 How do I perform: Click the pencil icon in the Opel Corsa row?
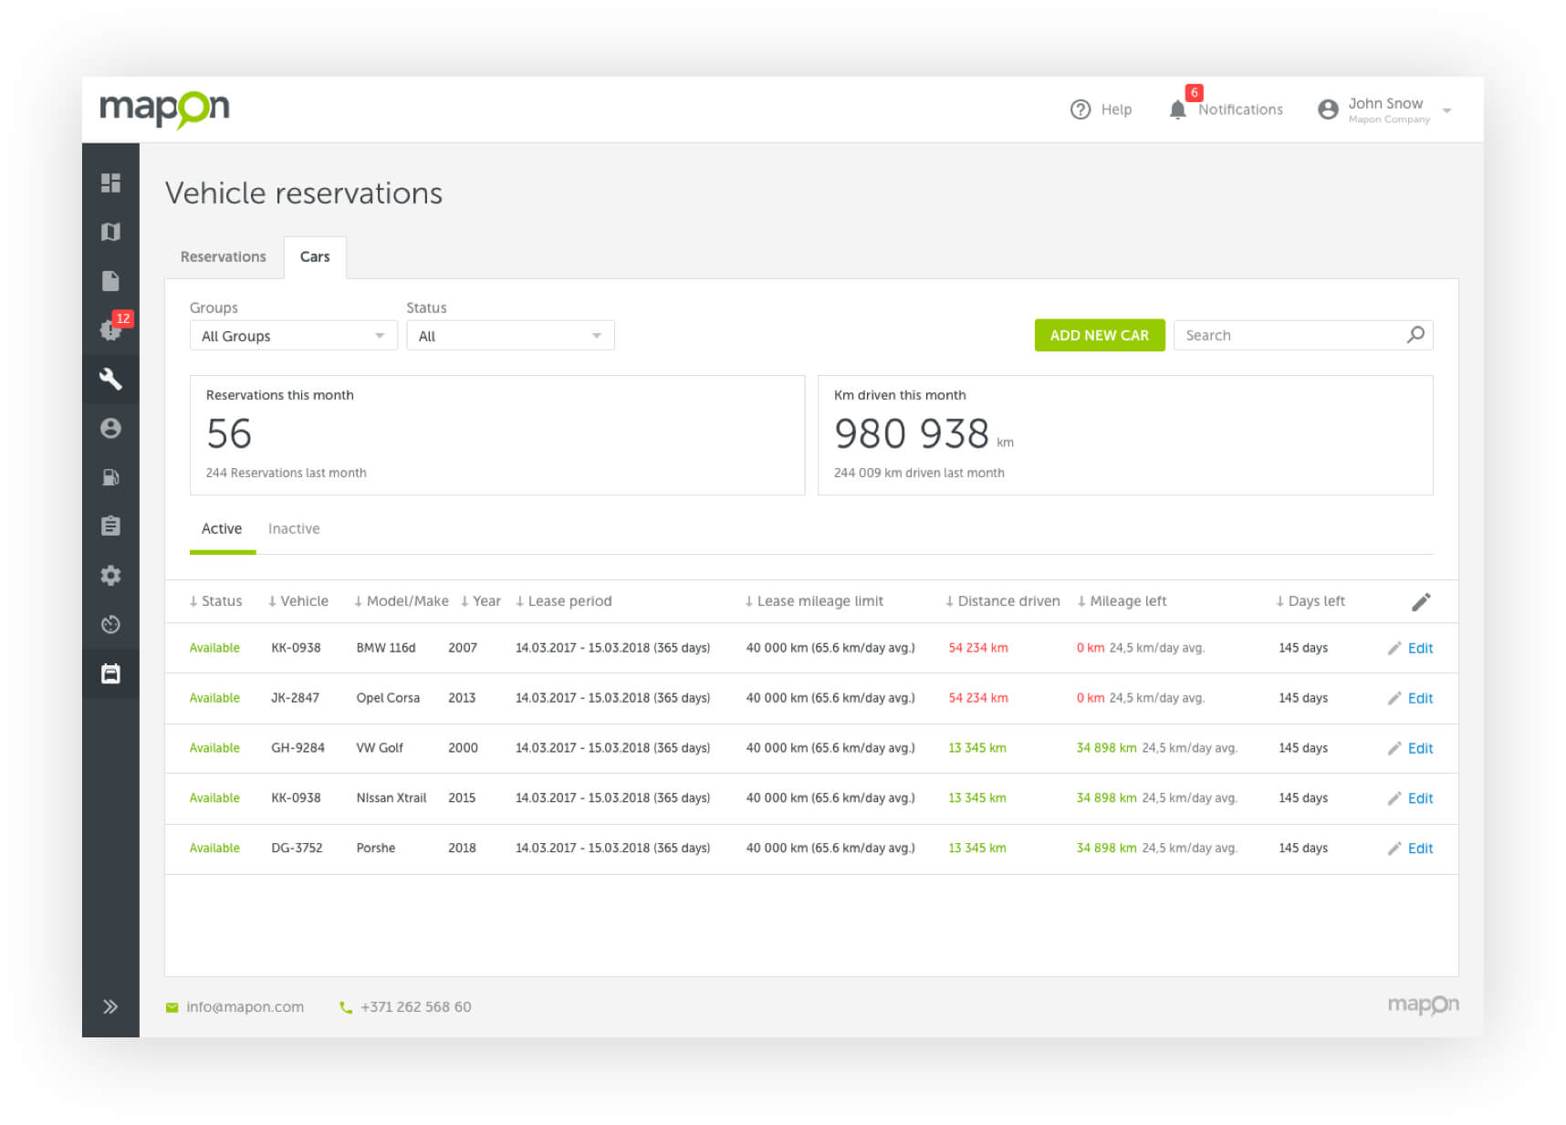click(1394, 698)
